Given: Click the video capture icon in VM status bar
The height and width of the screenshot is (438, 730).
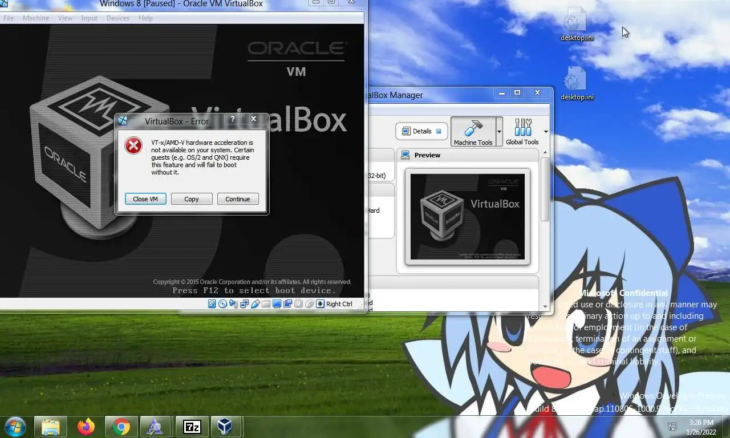Looking at the screenshot, I should tap(287, 304).
